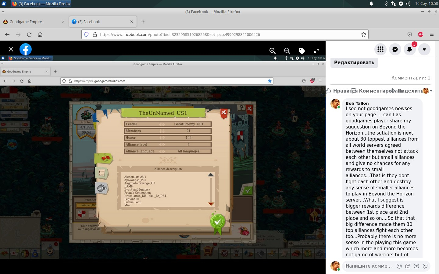Open Bob Tallon's comment avatar

(335, 104)
